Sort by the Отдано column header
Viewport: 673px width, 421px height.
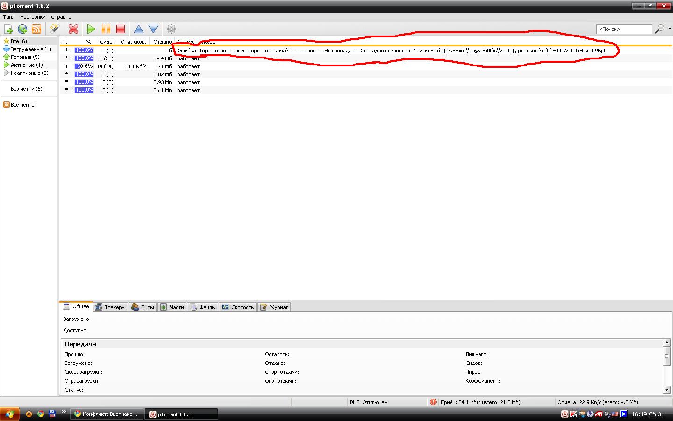pos(162,42)
